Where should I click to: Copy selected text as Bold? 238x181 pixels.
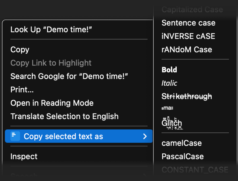[169, 70]
